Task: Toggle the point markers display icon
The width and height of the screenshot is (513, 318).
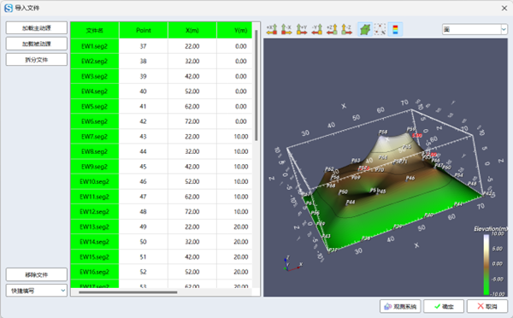Action: point(380,29)
